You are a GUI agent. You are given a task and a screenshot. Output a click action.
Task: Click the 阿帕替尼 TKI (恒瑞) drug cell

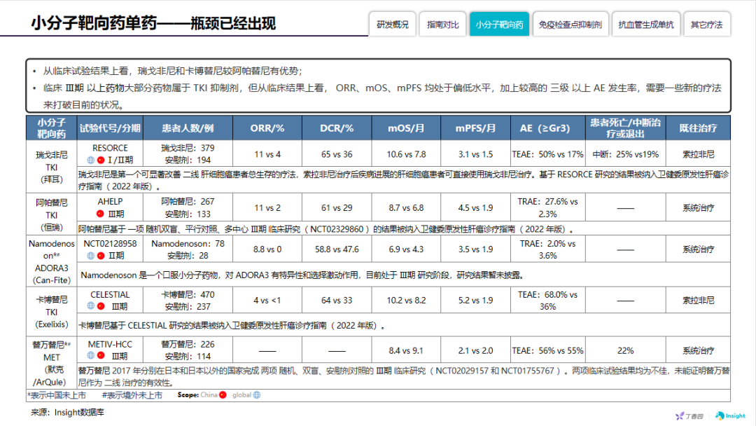click(52, 214)
